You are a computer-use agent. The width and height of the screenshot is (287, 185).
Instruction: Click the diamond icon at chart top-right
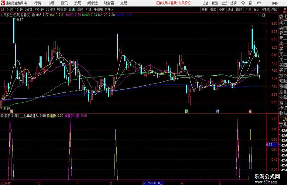pyautogui.click(x=259, y=15)
